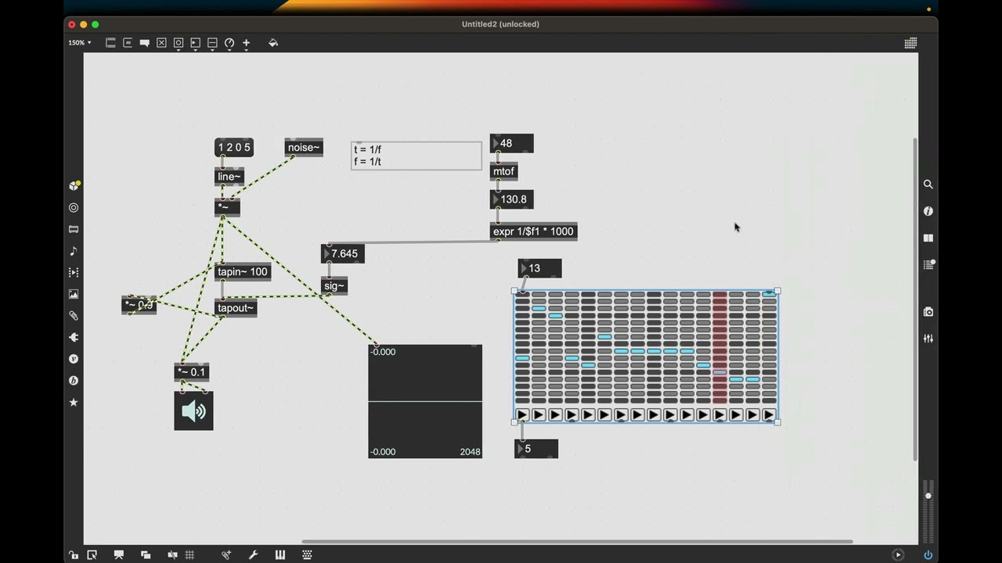The image size is (1002, 563).
Task: Click the circular target icon in left sidebar
Action: coord(74,208)
